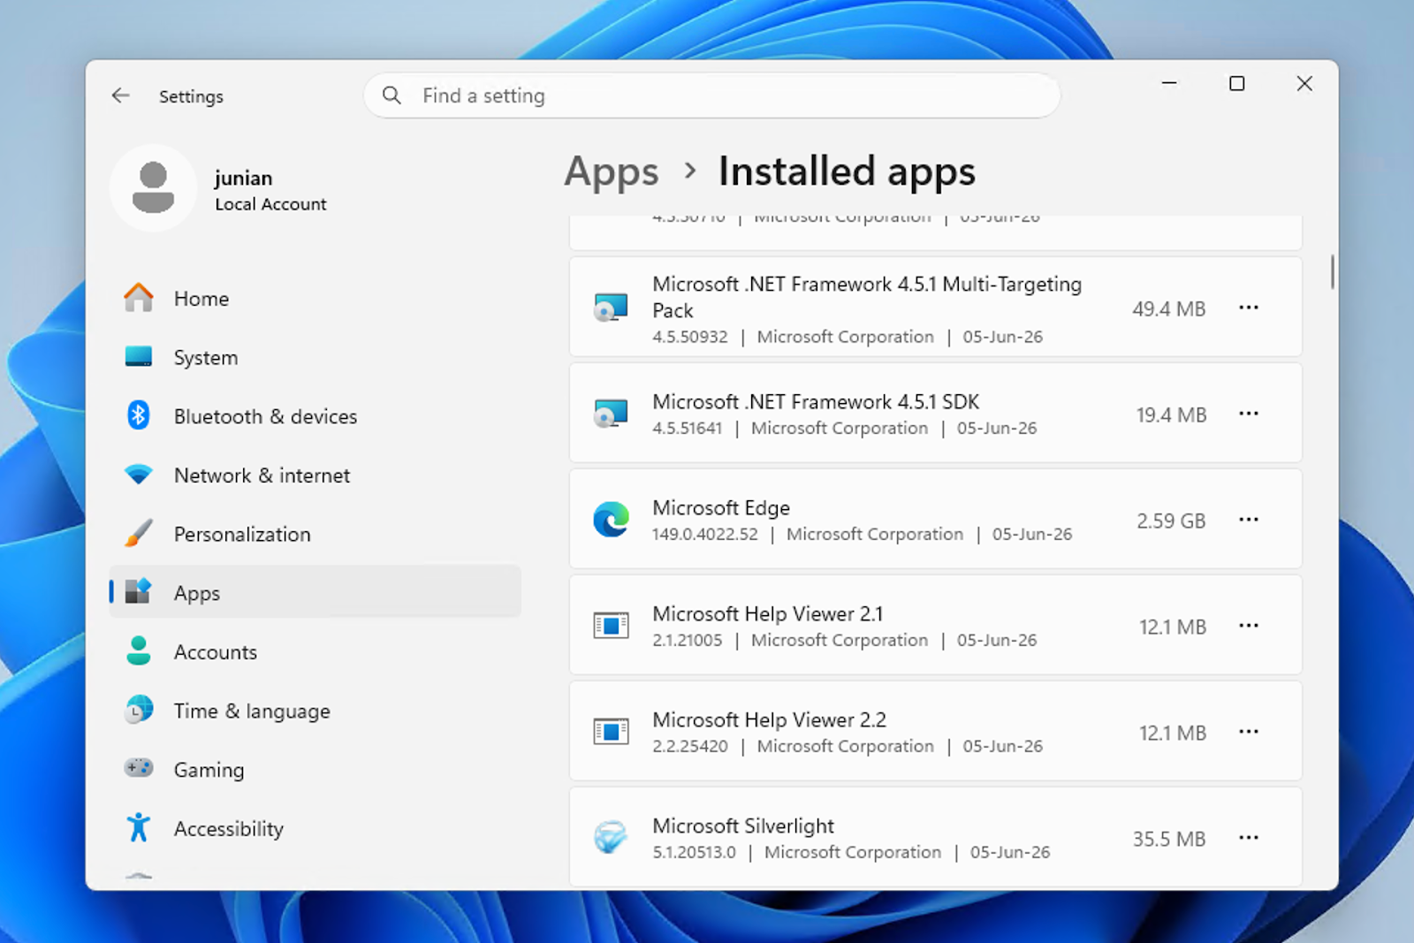Open Bluetooth & devices settings

(315, 416)
